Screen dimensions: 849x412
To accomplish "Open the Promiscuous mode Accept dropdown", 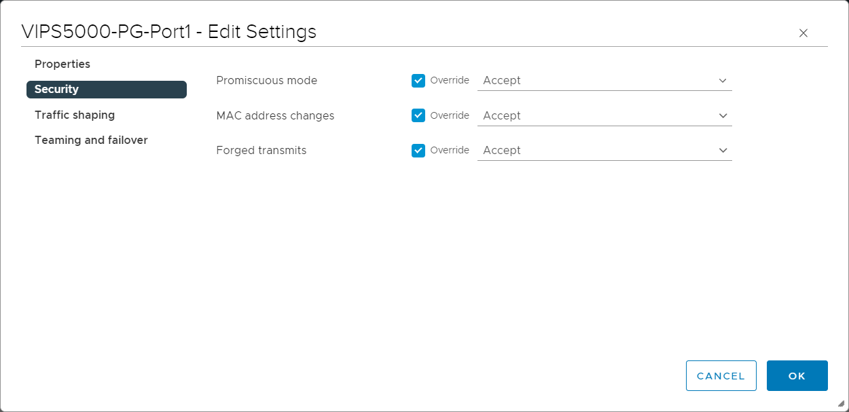I will coord(604,81).
